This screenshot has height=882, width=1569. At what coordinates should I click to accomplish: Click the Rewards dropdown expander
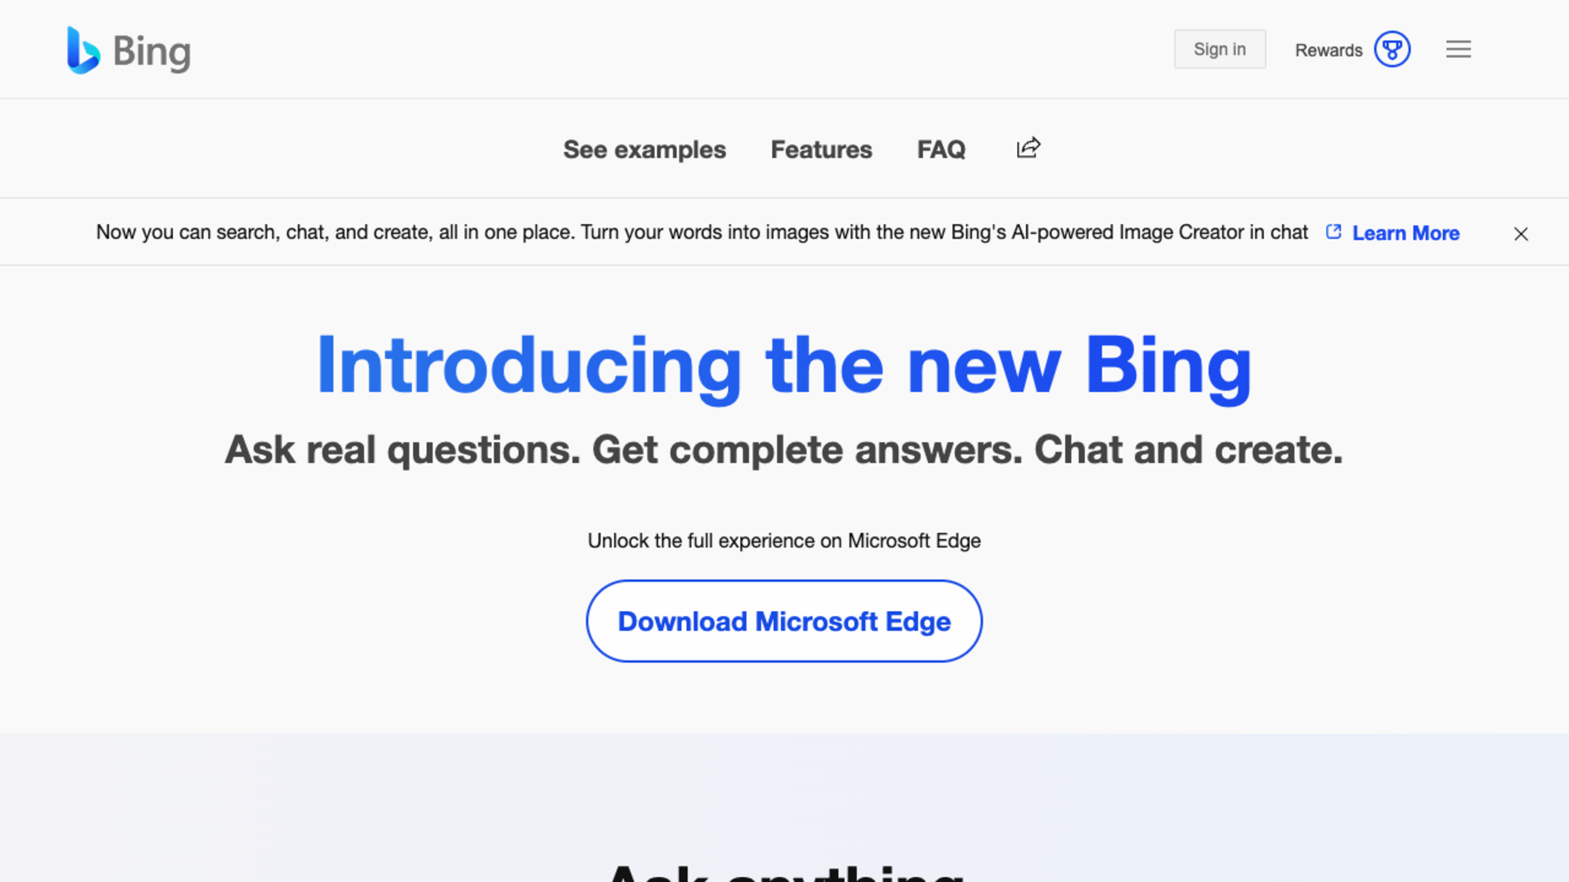tap(1392, 49)
